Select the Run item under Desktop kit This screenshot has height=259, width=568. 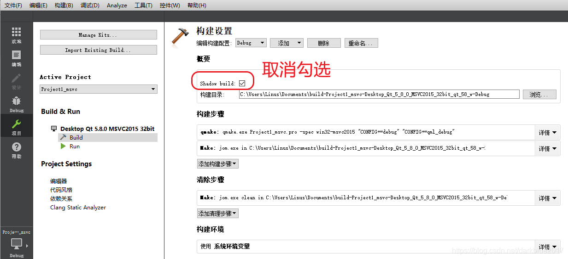tap(75, 146)
